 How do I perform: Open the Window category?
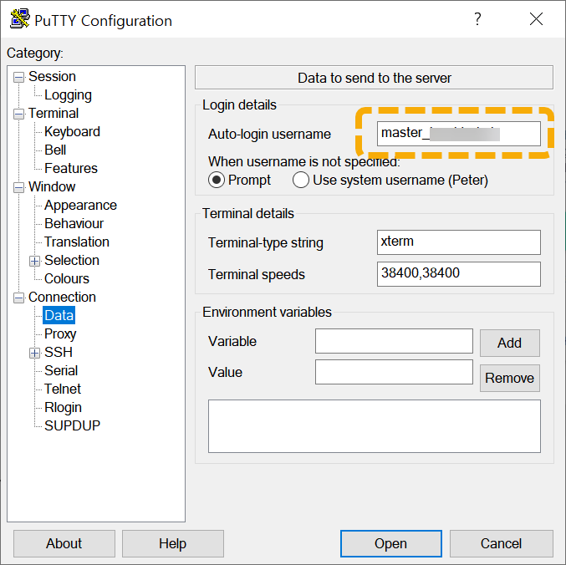(52, 187)
